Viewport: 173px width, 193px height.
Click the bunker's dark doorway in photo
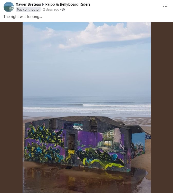pos(72,142)
